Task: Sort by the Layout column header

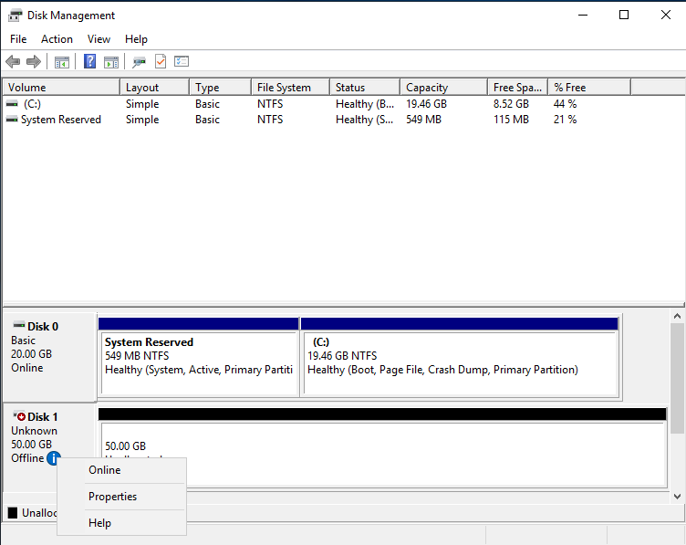Action: tap(154, 87)
